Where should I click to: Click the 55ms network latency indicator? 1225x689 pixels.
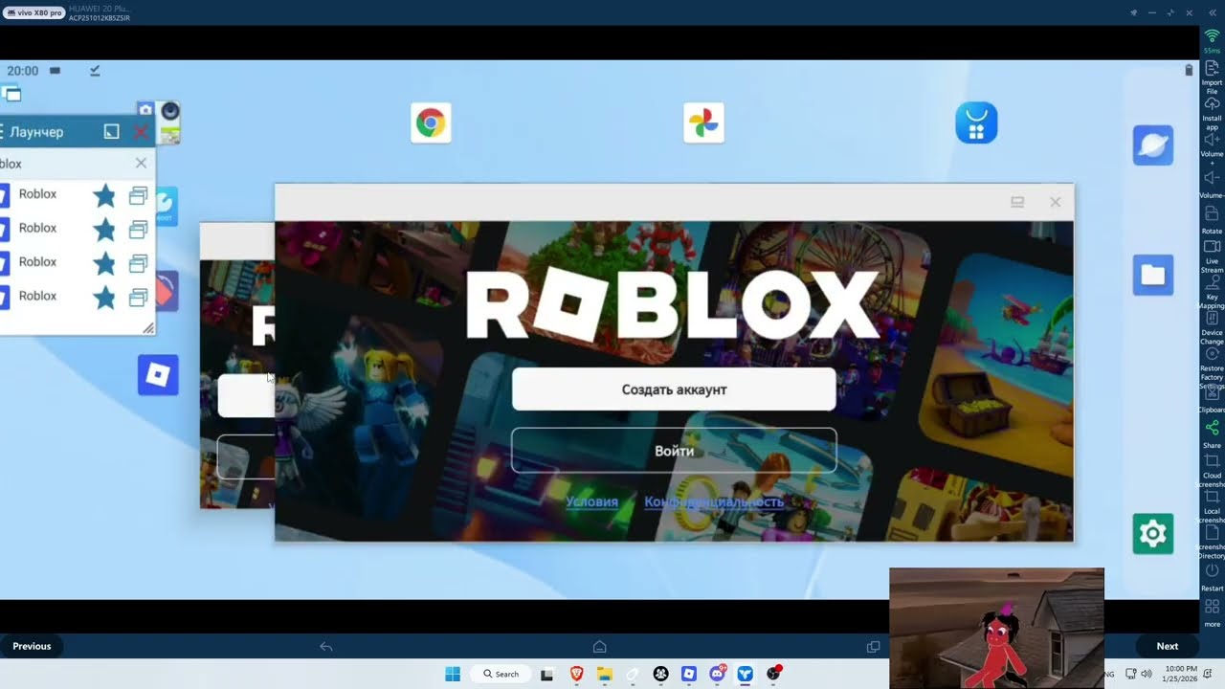(x=1212, y=41)
